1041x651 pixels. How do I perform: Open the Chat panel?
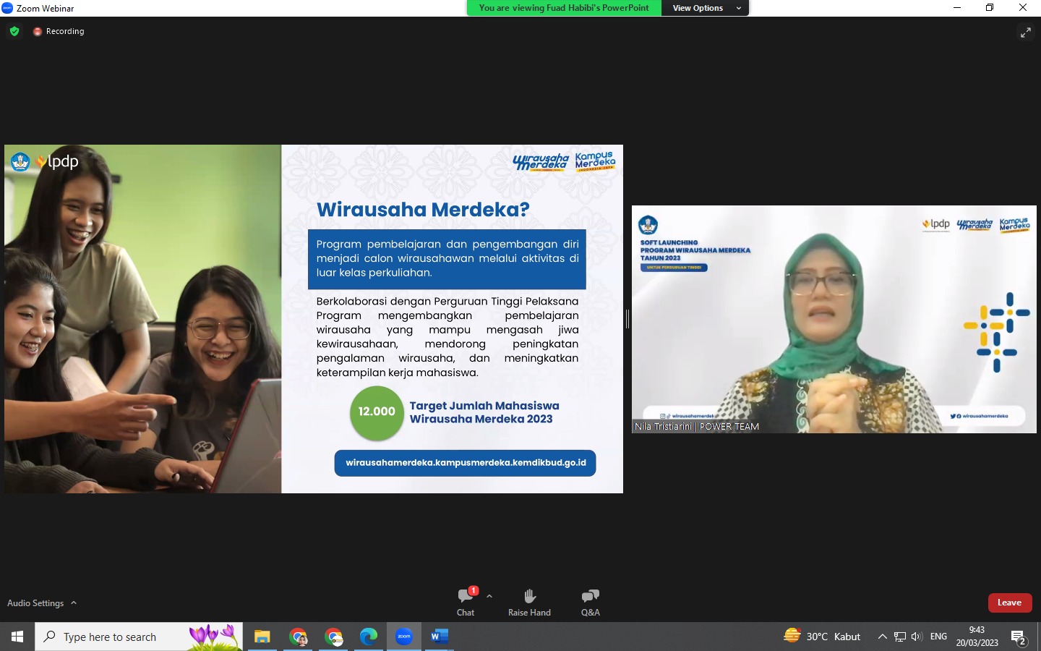pos(466,602)
